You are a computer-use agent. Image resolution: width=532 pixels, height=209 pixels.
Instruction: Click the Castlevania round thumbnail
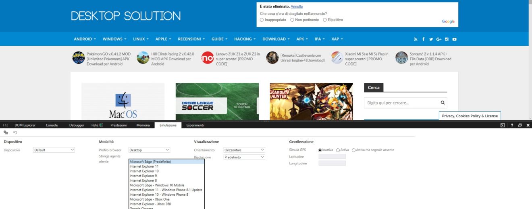pyautogui.click(x=272, y=57)
